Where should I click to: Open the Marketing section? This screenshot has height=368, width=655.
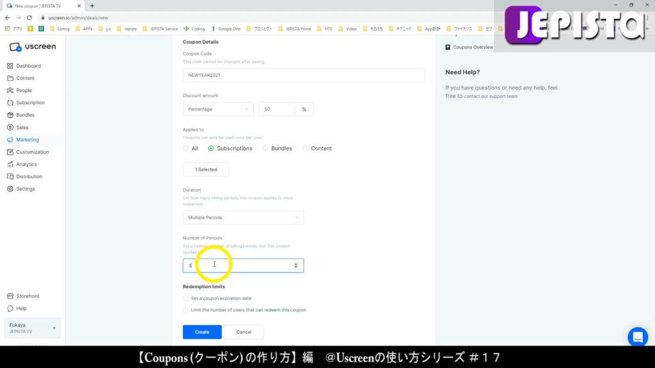point(23,140)
